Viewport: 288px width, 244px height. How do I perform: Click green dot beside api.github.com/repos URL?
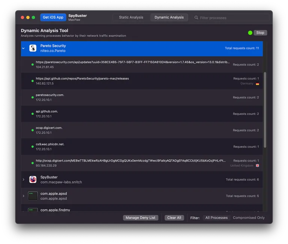(33, 81)
